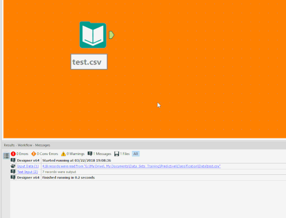Image resolution: width=286 pixels, height=218 pixels.
Task: Show All result messages
Action: click(136, 154)
